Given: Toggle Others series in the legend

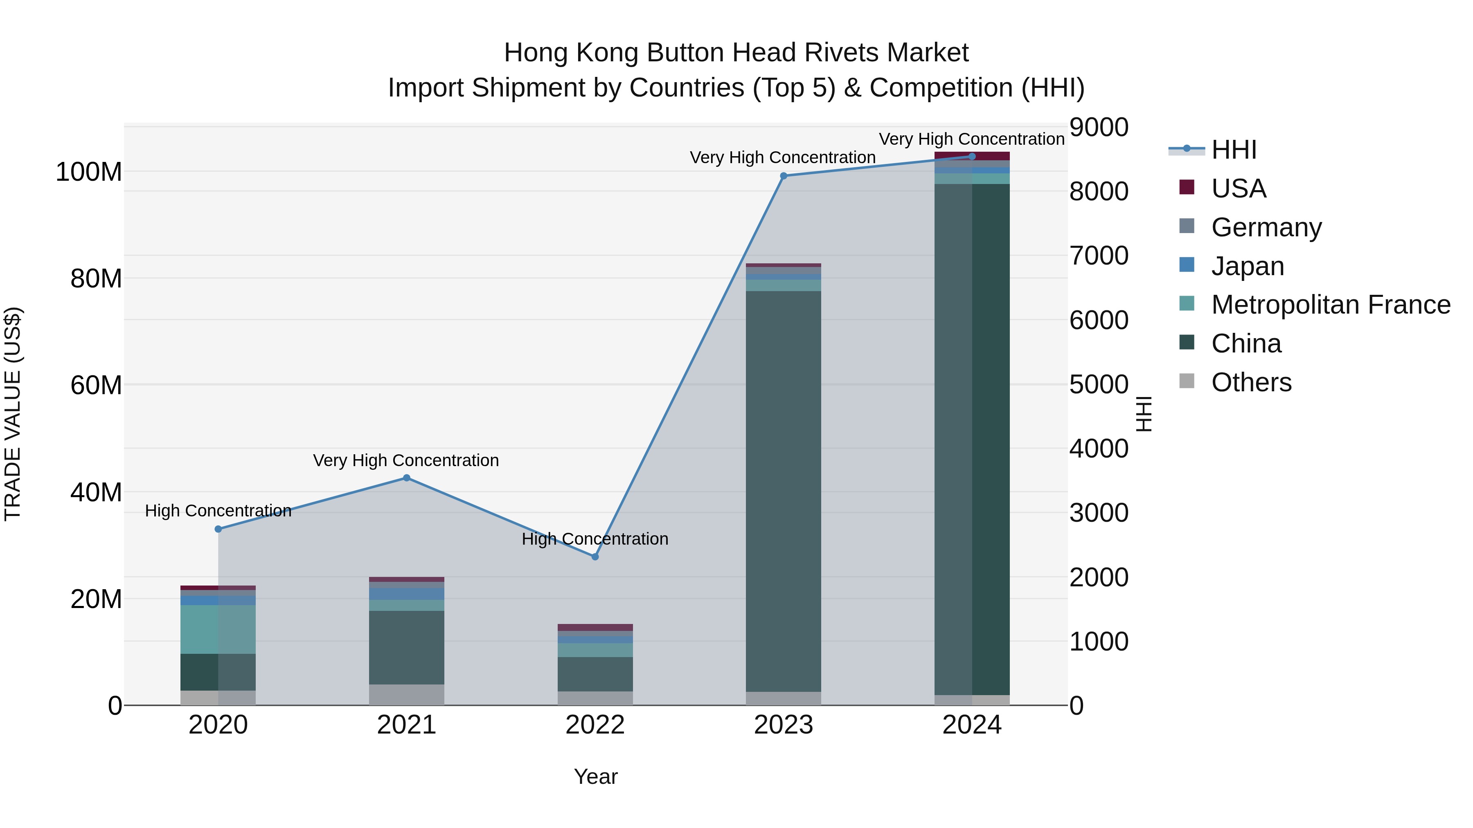Looking at the screenshot, I should 1235,382.
